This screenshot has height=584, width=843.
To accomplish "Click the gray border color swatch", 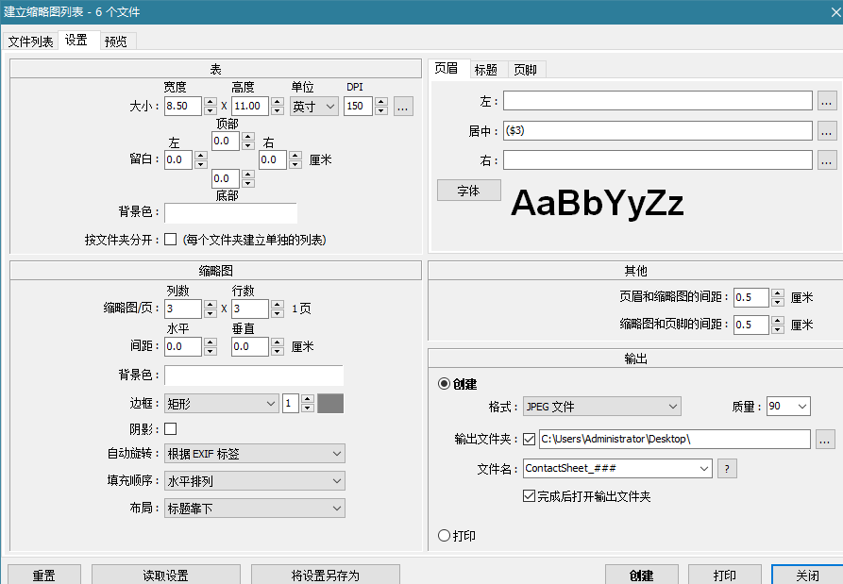I will tap(330, 404).
